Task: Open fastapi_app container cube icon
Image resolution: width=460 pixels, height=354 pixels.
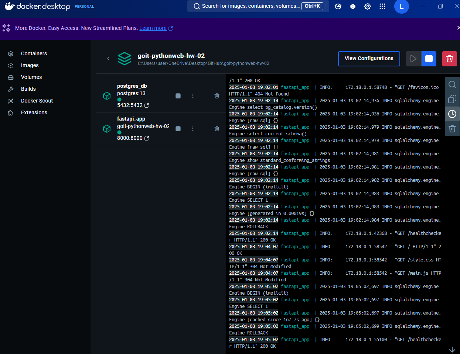Action: coord(107,129)
